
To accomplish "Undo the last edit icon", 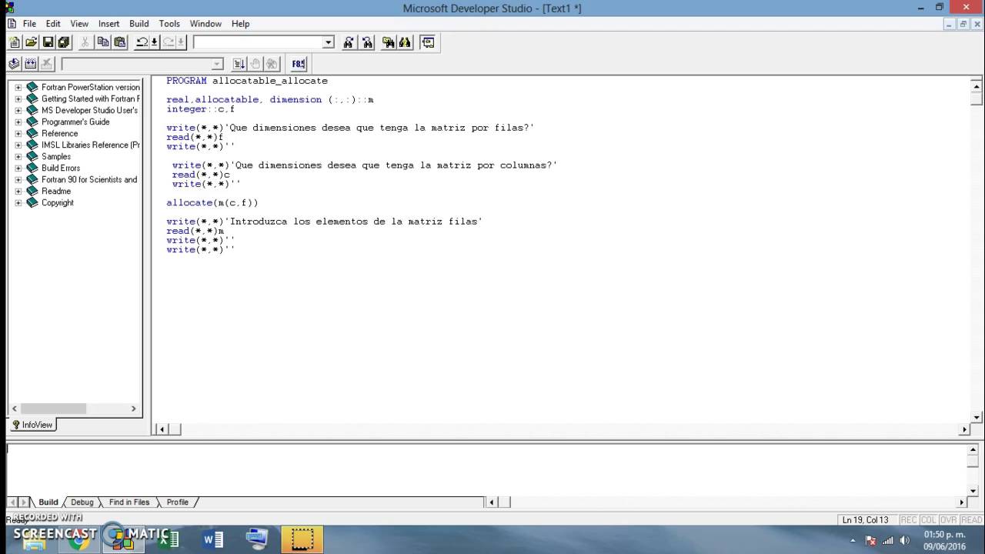I will (x=142, y=42).
